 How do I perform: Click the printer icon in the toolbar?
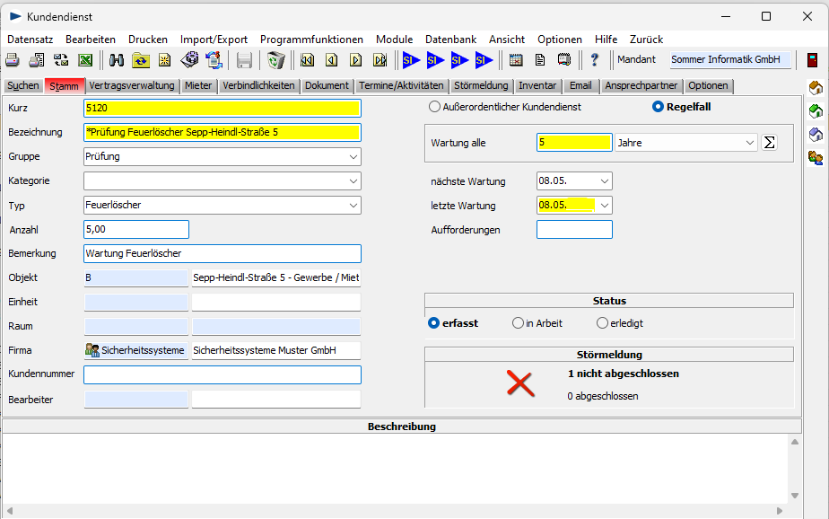(x=13, y=60)
